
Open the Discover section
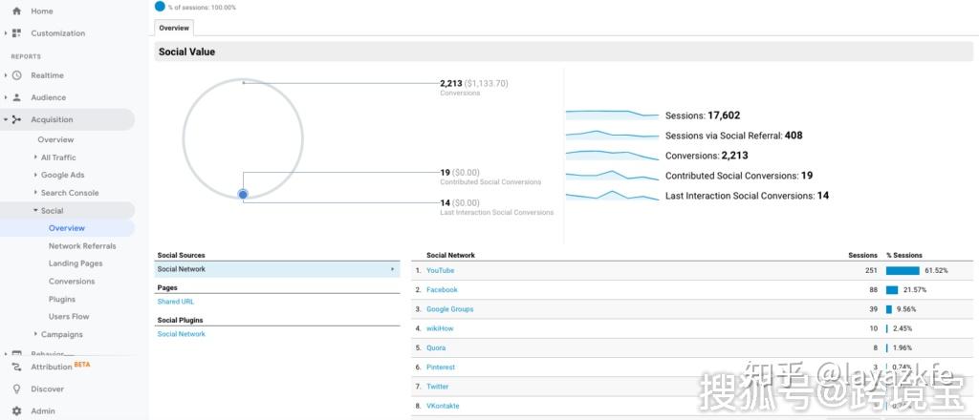[x=48, y=388]
